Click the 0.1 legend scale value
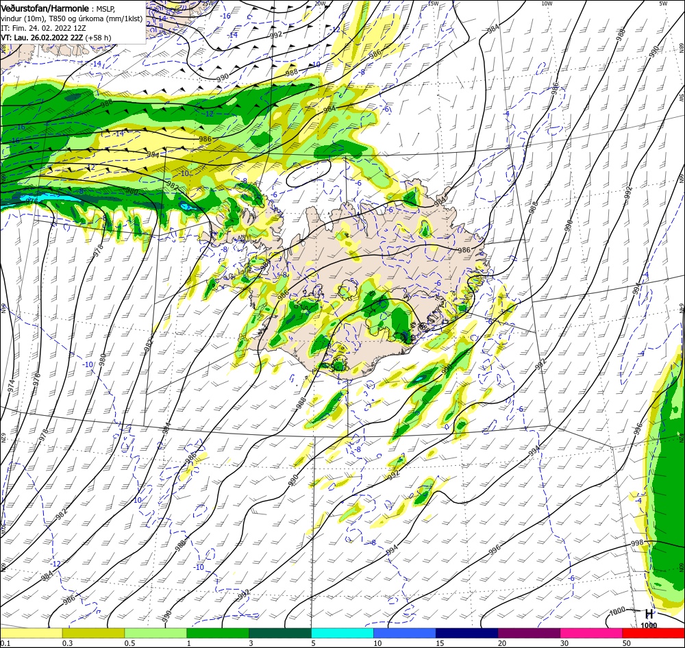The width and height of the screenshot is (685, 648). 5,643
